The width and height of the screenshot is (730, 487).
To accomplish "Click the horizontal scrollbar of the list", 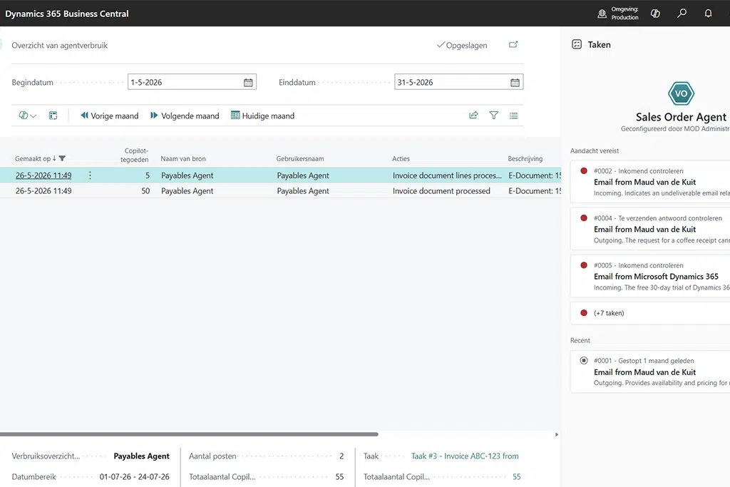I will [x=189, y=434].
